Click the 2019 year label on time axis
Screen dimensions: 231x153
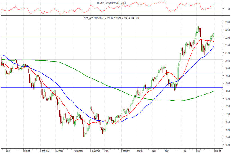point(107,151)
